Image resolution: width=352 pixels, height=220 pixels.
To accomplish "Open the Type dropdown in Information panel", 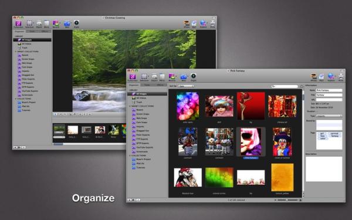I will (x=329, y=116).
